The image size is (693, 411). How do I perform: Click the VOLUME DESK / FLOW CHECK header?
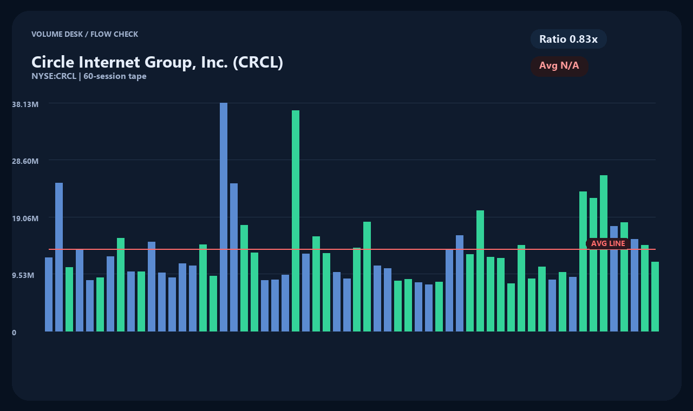(x=84, y=34)
